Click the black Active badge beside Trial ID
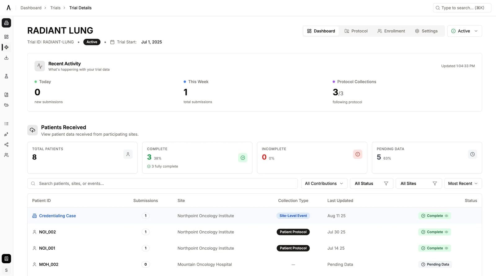 point(92,42)
